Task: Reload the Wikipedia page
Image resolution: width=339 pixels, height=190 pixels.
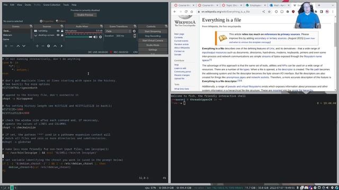Action: coord(186,12)
